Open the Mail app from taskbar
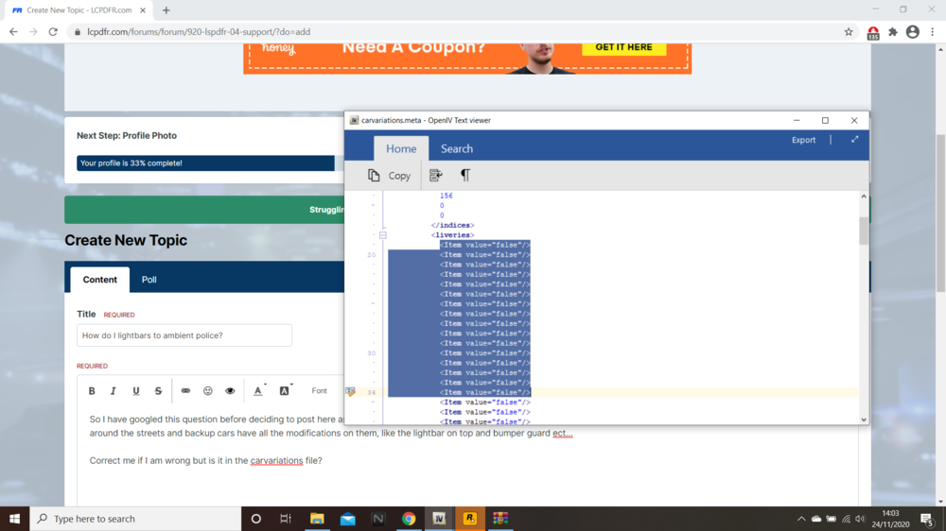The height and width of the screenshot is (531, 946). click(347, 519)
